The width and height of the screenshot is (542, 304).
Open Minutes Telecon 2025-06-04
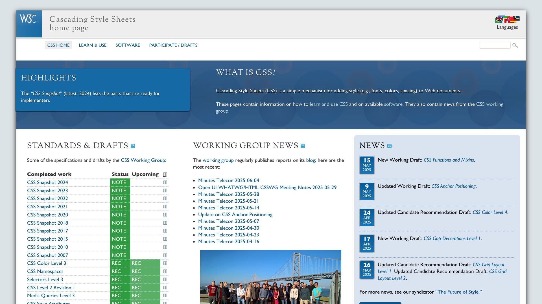229,180
